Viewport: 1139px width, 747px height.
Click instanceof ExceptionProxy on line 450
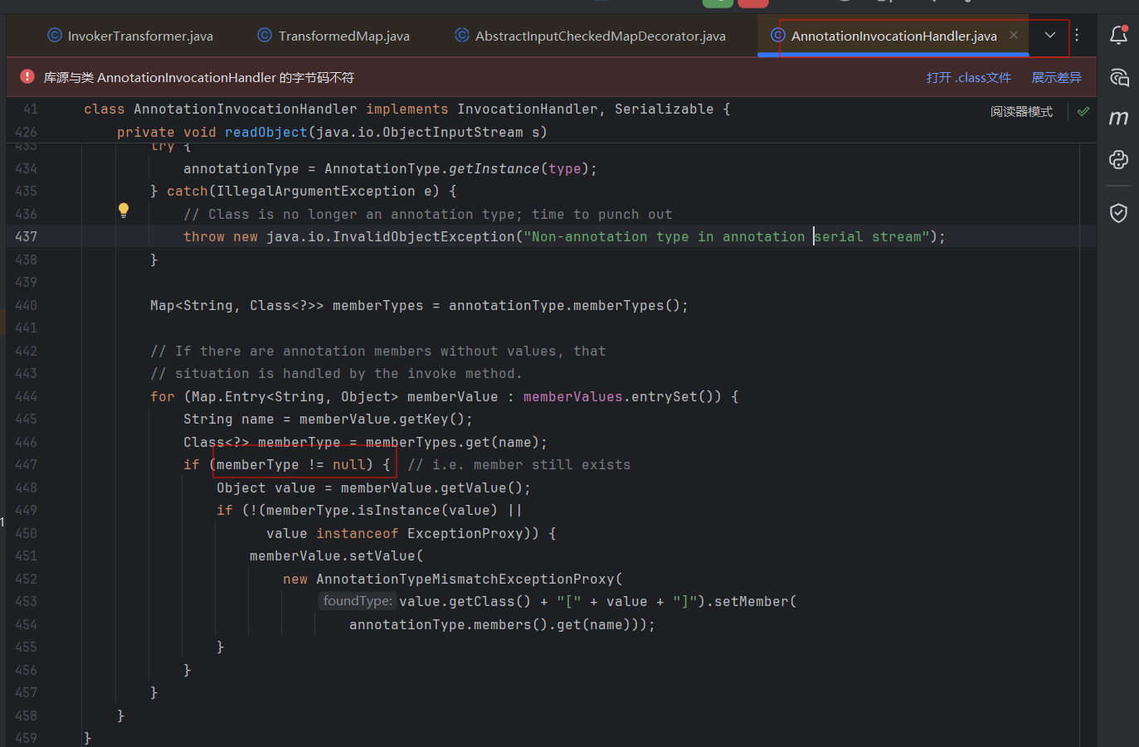point(419,533)
